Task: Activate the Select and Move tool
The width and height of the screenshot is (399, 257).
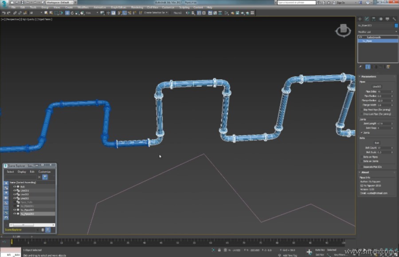Action: point(67,13)
